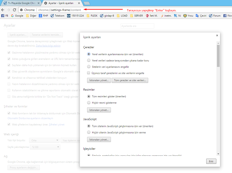The width and height of the screenshot is (232, 173).
Task: Click the dialog scrollbar down arrow
Action: pos(218,154)
